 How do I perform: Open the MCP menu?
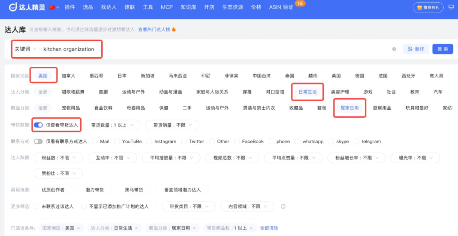coord(167,7)
